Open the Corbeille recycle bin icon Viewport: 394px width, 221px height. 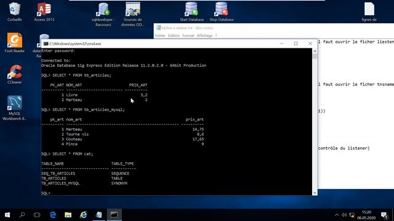(x=14, y=12)
